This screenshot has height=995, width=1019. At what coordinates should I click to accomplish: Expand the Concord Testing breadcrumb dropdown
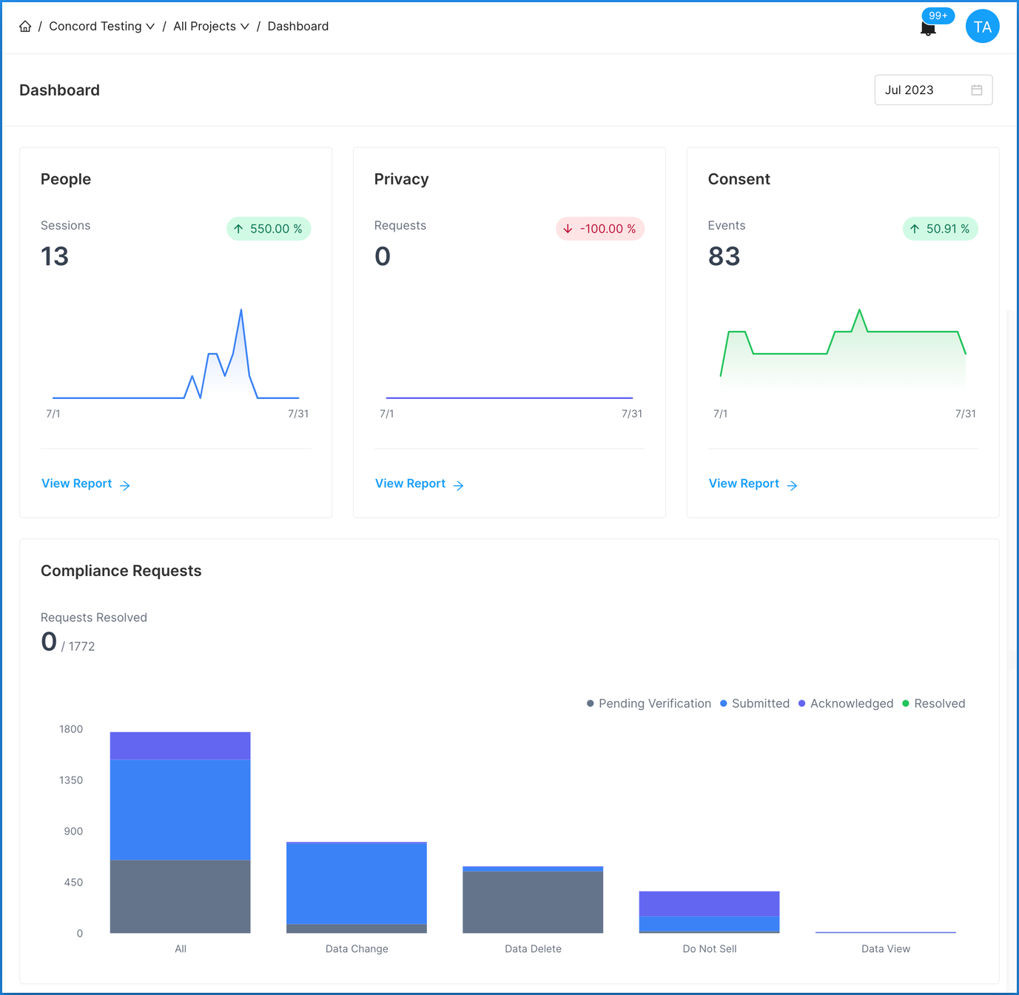101,26
